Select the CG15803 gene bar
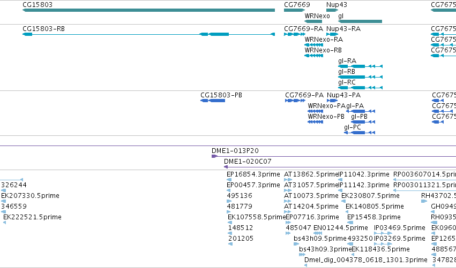The height and width of the screenshot is (268, 456). 148,10
